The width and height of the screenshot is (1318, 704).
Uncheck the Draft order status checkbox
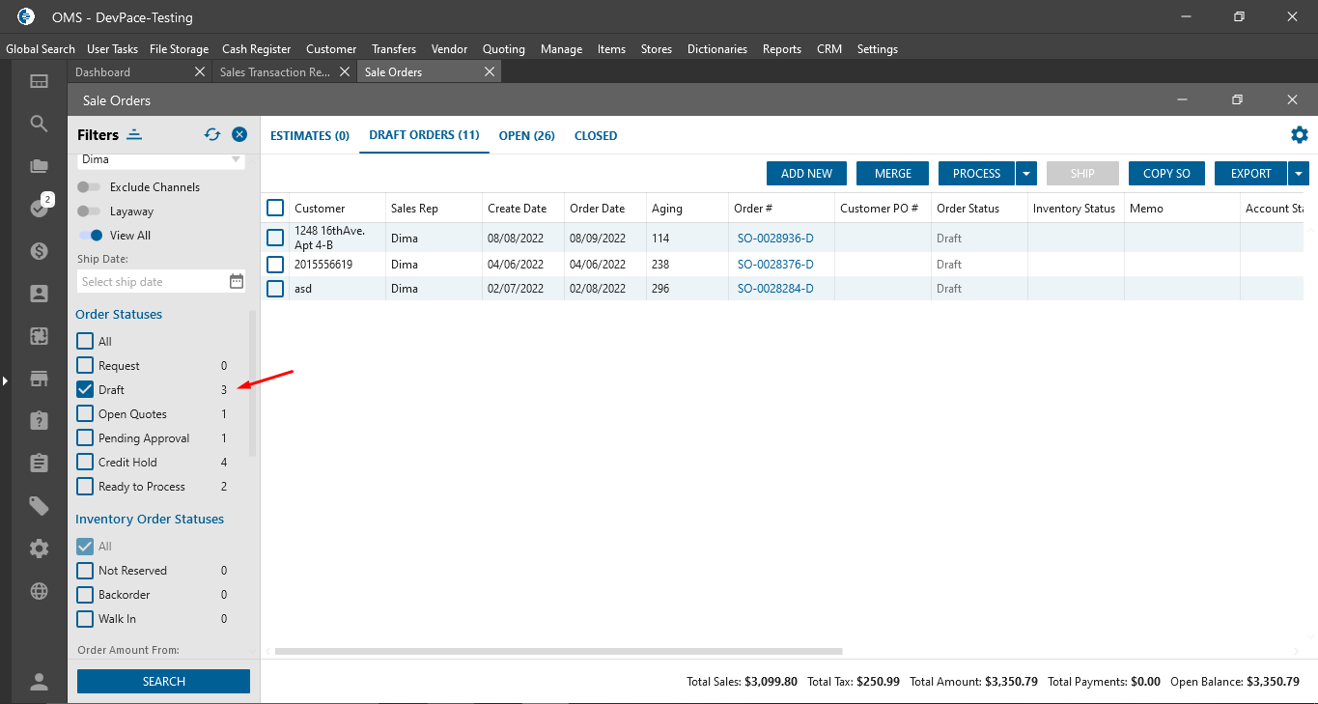click(85, 390)
